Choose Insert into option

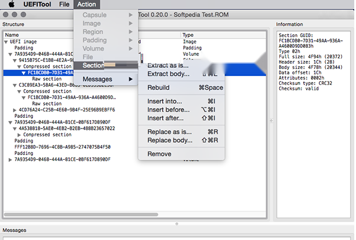click(164, 101)
